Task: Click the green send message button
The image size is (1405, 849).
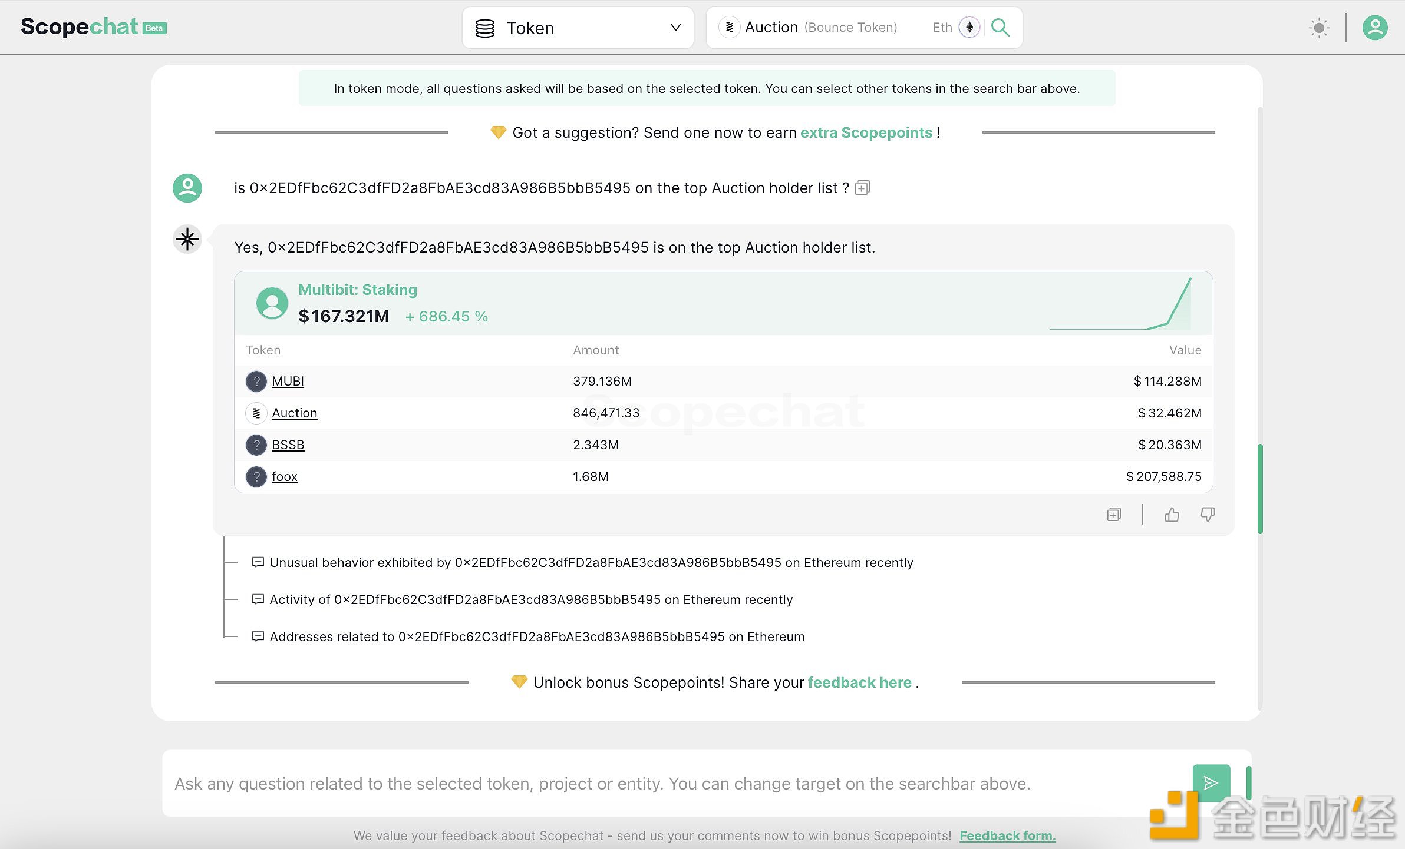Action: click(x=1211, y=782)
